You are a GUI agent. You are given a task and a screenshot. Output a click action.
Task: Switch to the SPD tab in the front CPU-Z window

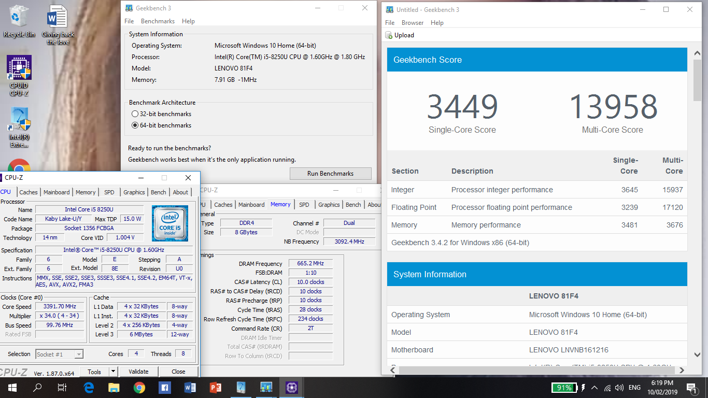click(x=109, y=192)
